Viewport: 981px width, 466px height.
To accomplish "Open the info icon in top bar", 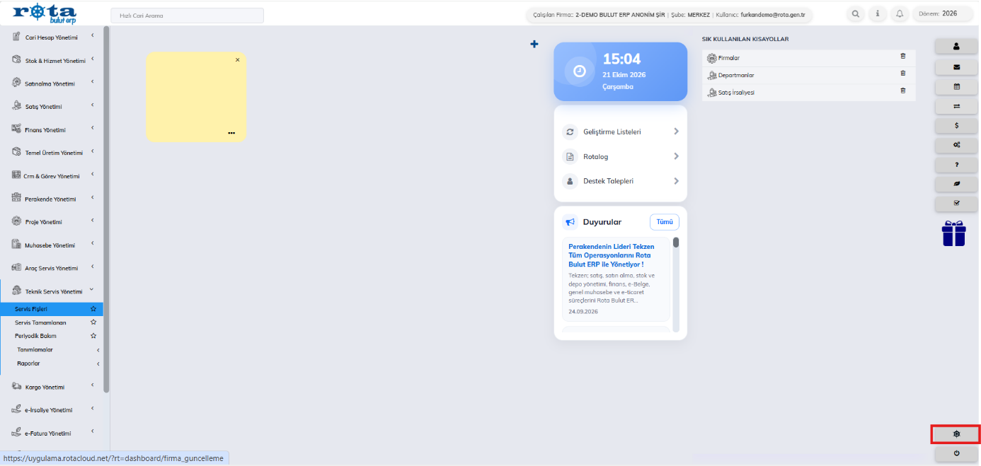I will pyautogui.click(x=878, y=14).
